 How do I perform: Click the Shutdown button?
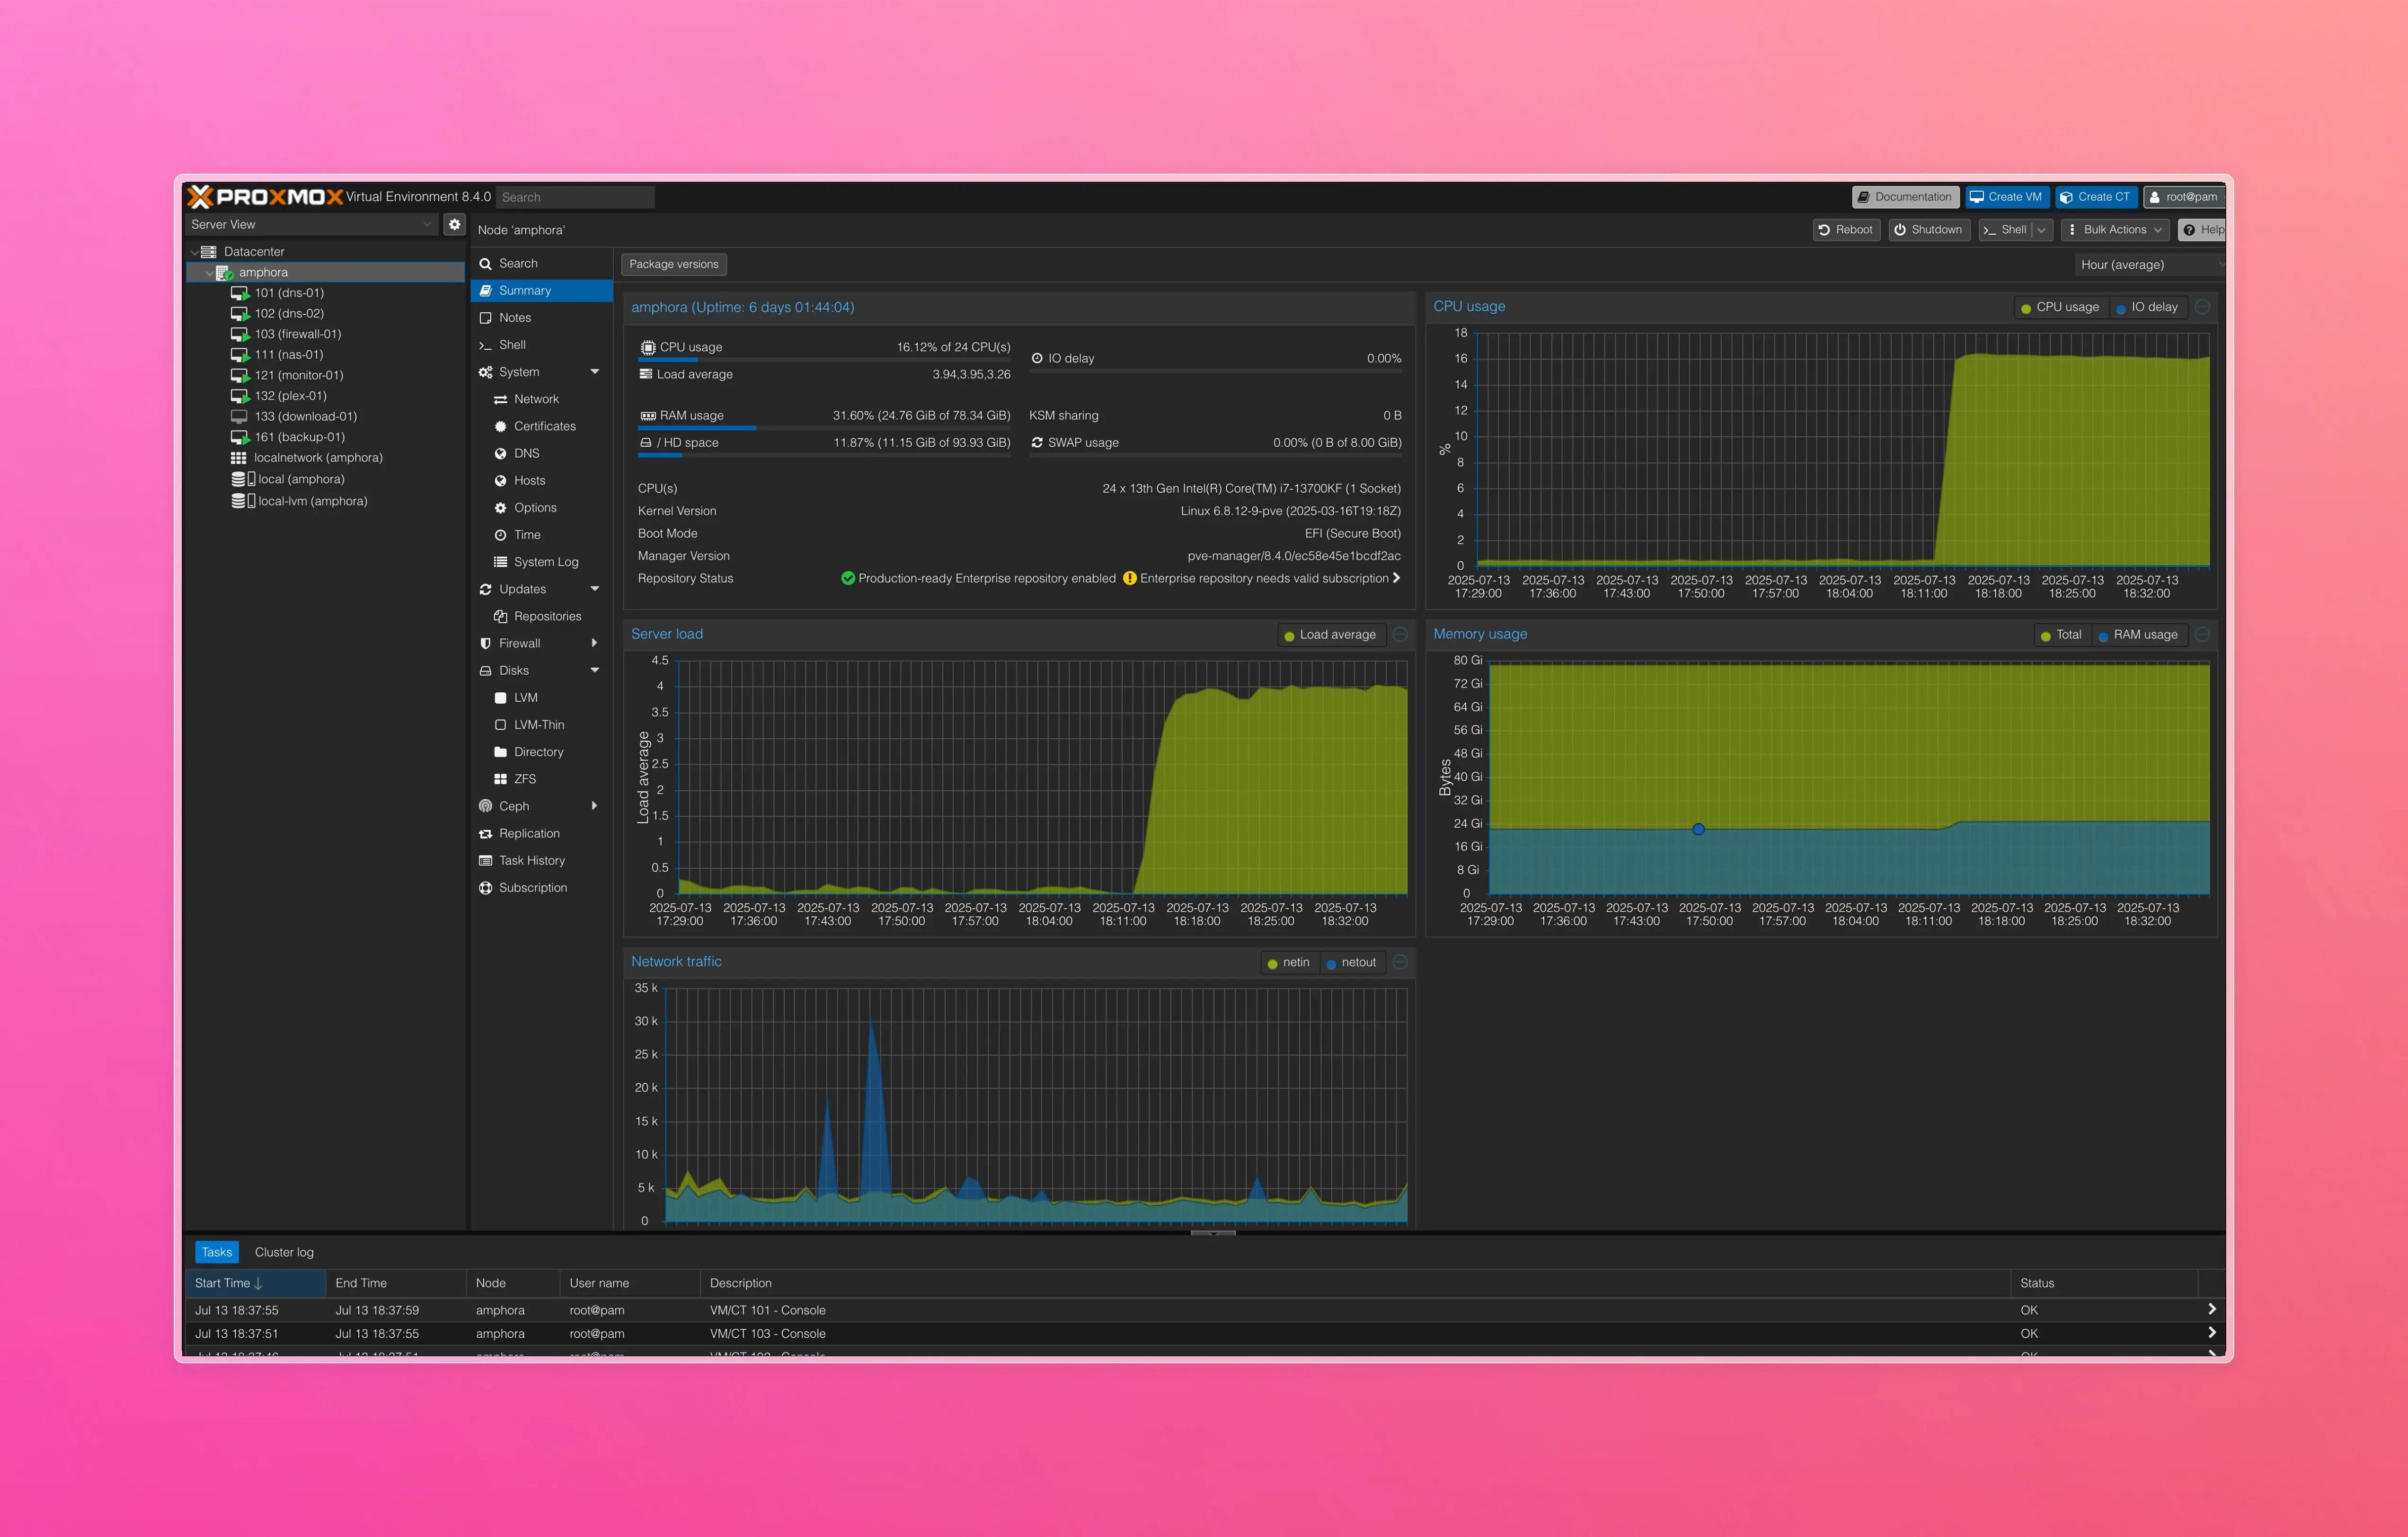coord(1929,230)
